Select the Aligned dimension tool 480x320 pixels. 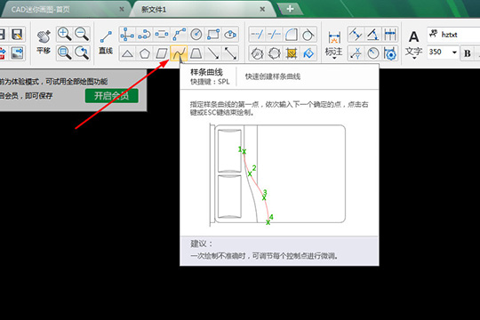point(356,35)
